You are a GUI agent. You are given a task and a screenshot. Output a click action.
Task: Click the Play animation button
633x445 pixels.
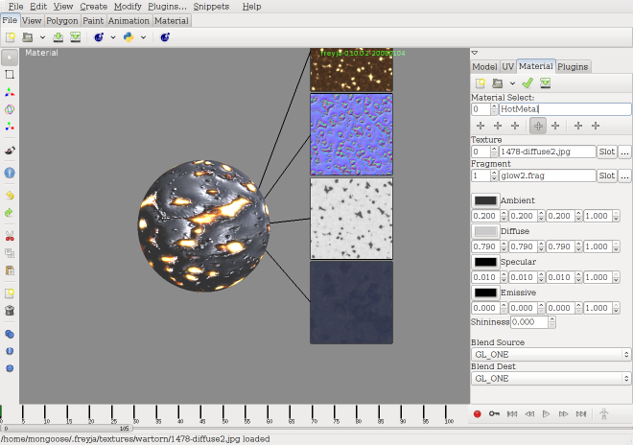(x=547, y=414)
